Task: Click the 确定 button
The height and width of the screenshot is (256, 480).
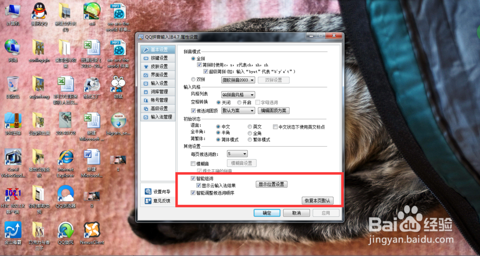Action: [267, 213]
